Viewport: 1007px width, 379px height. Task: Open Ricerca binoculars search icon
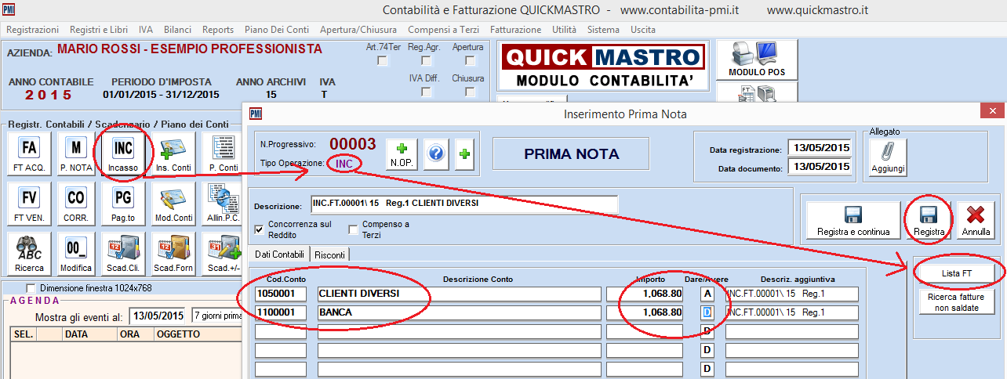pos(30,253)
